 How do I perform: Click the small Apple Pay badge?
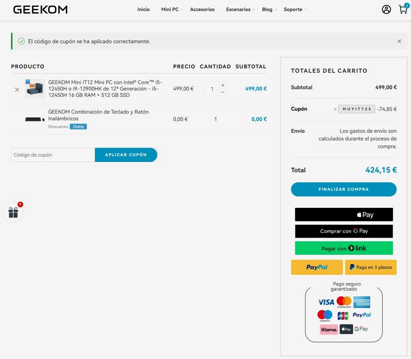pyautogui.click(x=346, y=329)
